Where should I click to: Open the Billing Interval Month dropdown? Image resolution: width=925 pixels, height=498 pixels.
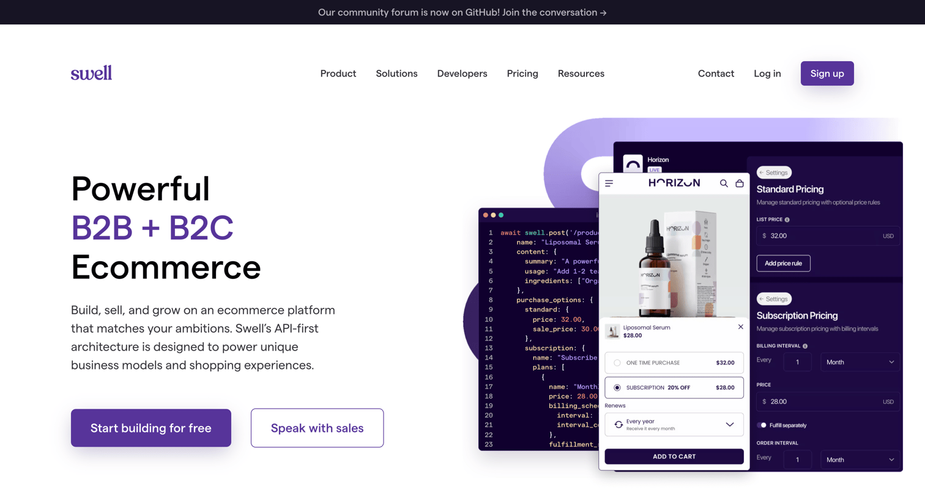tap(860, 362)
